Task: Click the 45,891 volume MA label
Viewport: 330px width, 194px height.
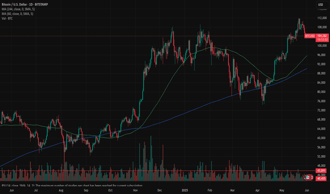Action: point(321,171)
